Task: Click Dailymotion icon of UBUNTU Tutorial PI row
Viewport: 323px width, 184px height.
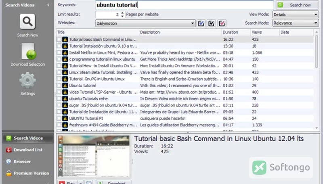Action: (x=65, y=118)
